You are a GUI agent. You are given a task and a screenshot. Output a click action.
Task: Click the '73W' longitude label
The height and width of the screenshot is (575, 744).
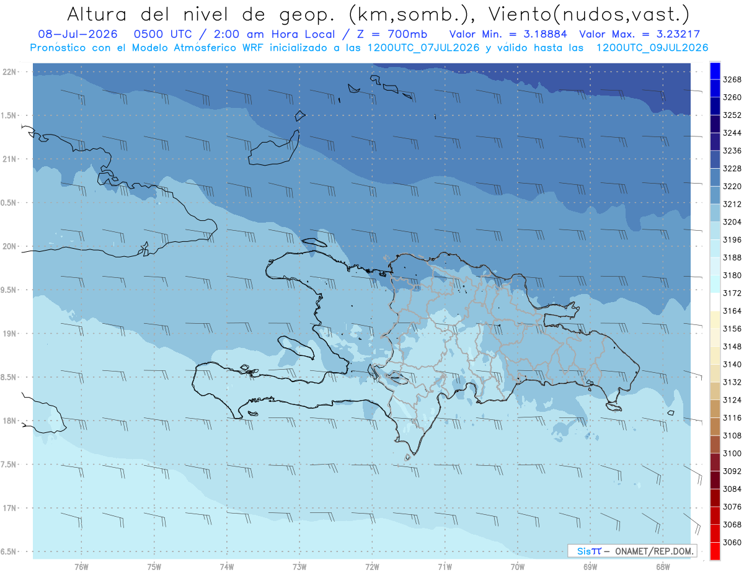pyautogui.click(x=299, y=567)
